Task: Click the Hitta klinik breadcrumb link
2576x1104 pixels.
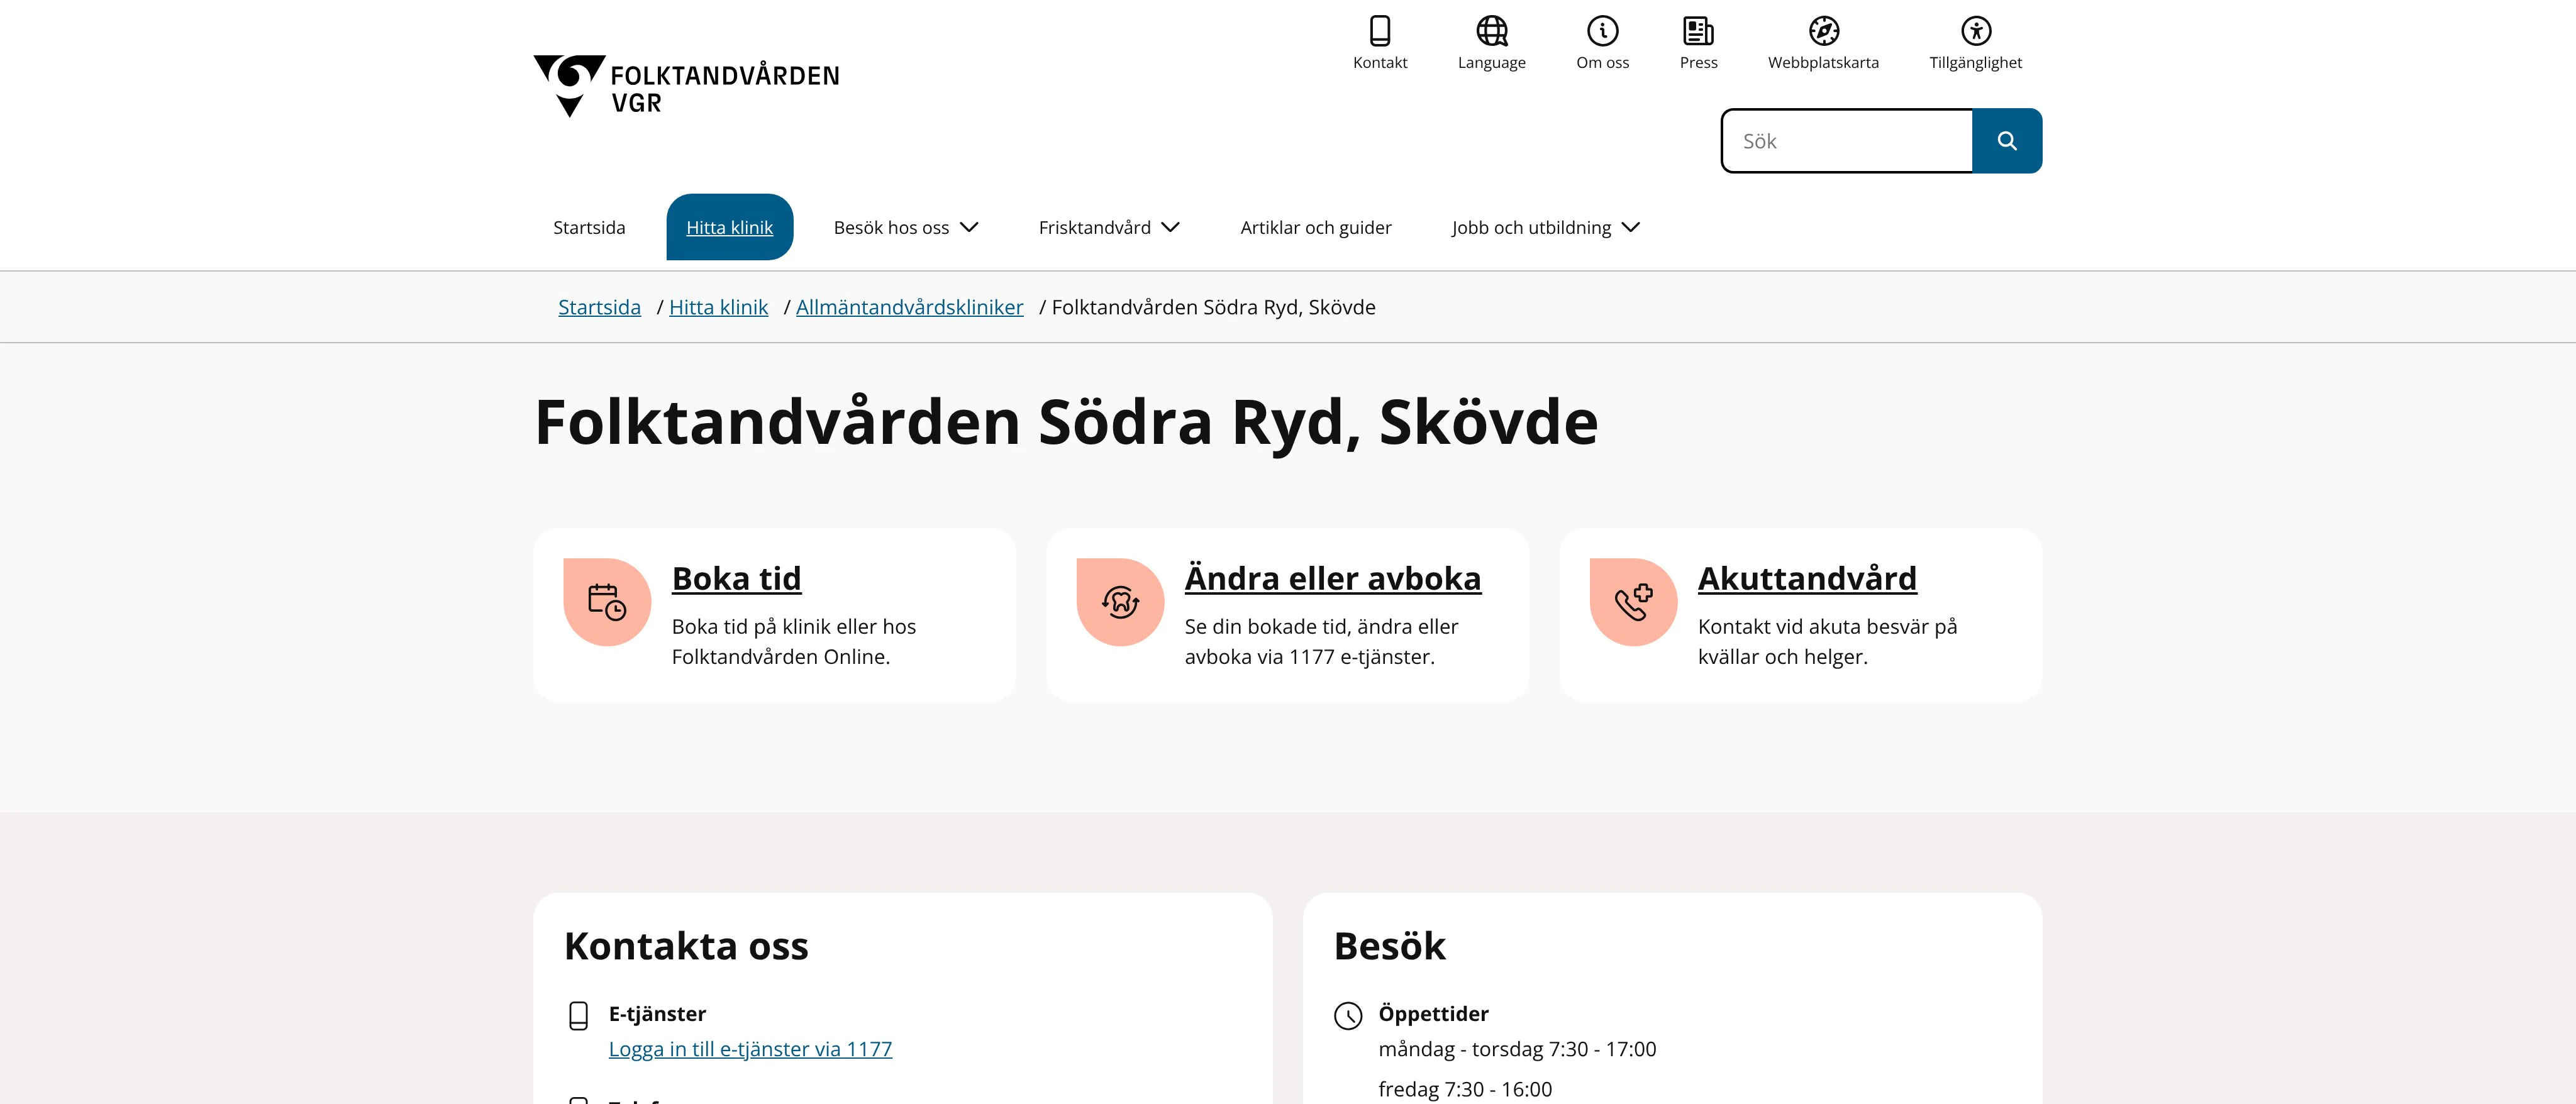Action: (x=718, y=308)
